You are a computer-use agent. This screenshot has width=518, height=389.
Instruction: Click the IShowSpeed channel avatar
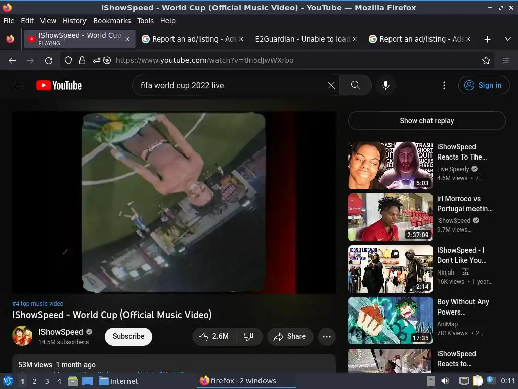22,336
